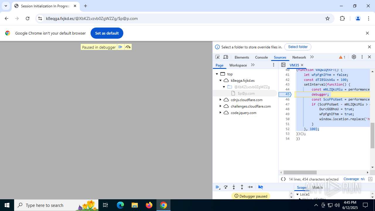Reload the current page
This screenshot has width=375, height=211.
coord(28,18)
